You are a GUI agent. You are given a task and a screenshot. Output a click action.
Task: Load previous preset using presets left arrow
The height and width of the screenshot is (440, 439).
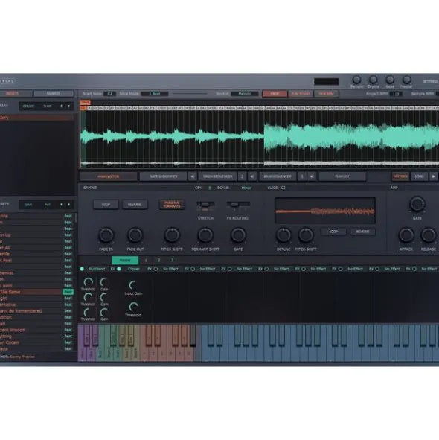tap(61, 205)
